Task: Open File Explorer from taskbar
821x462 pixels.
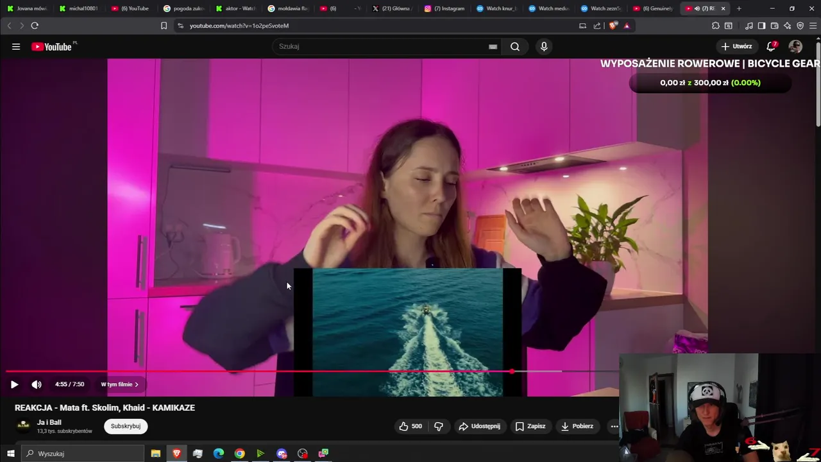Action: [x=155, y=454]
